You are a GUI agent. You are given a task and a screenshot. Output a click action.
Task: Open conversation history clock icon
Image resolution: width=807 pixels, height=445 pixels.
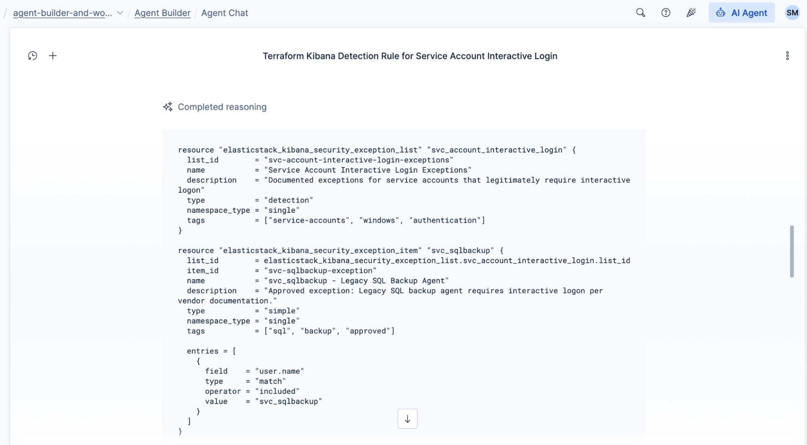[33, 56]
